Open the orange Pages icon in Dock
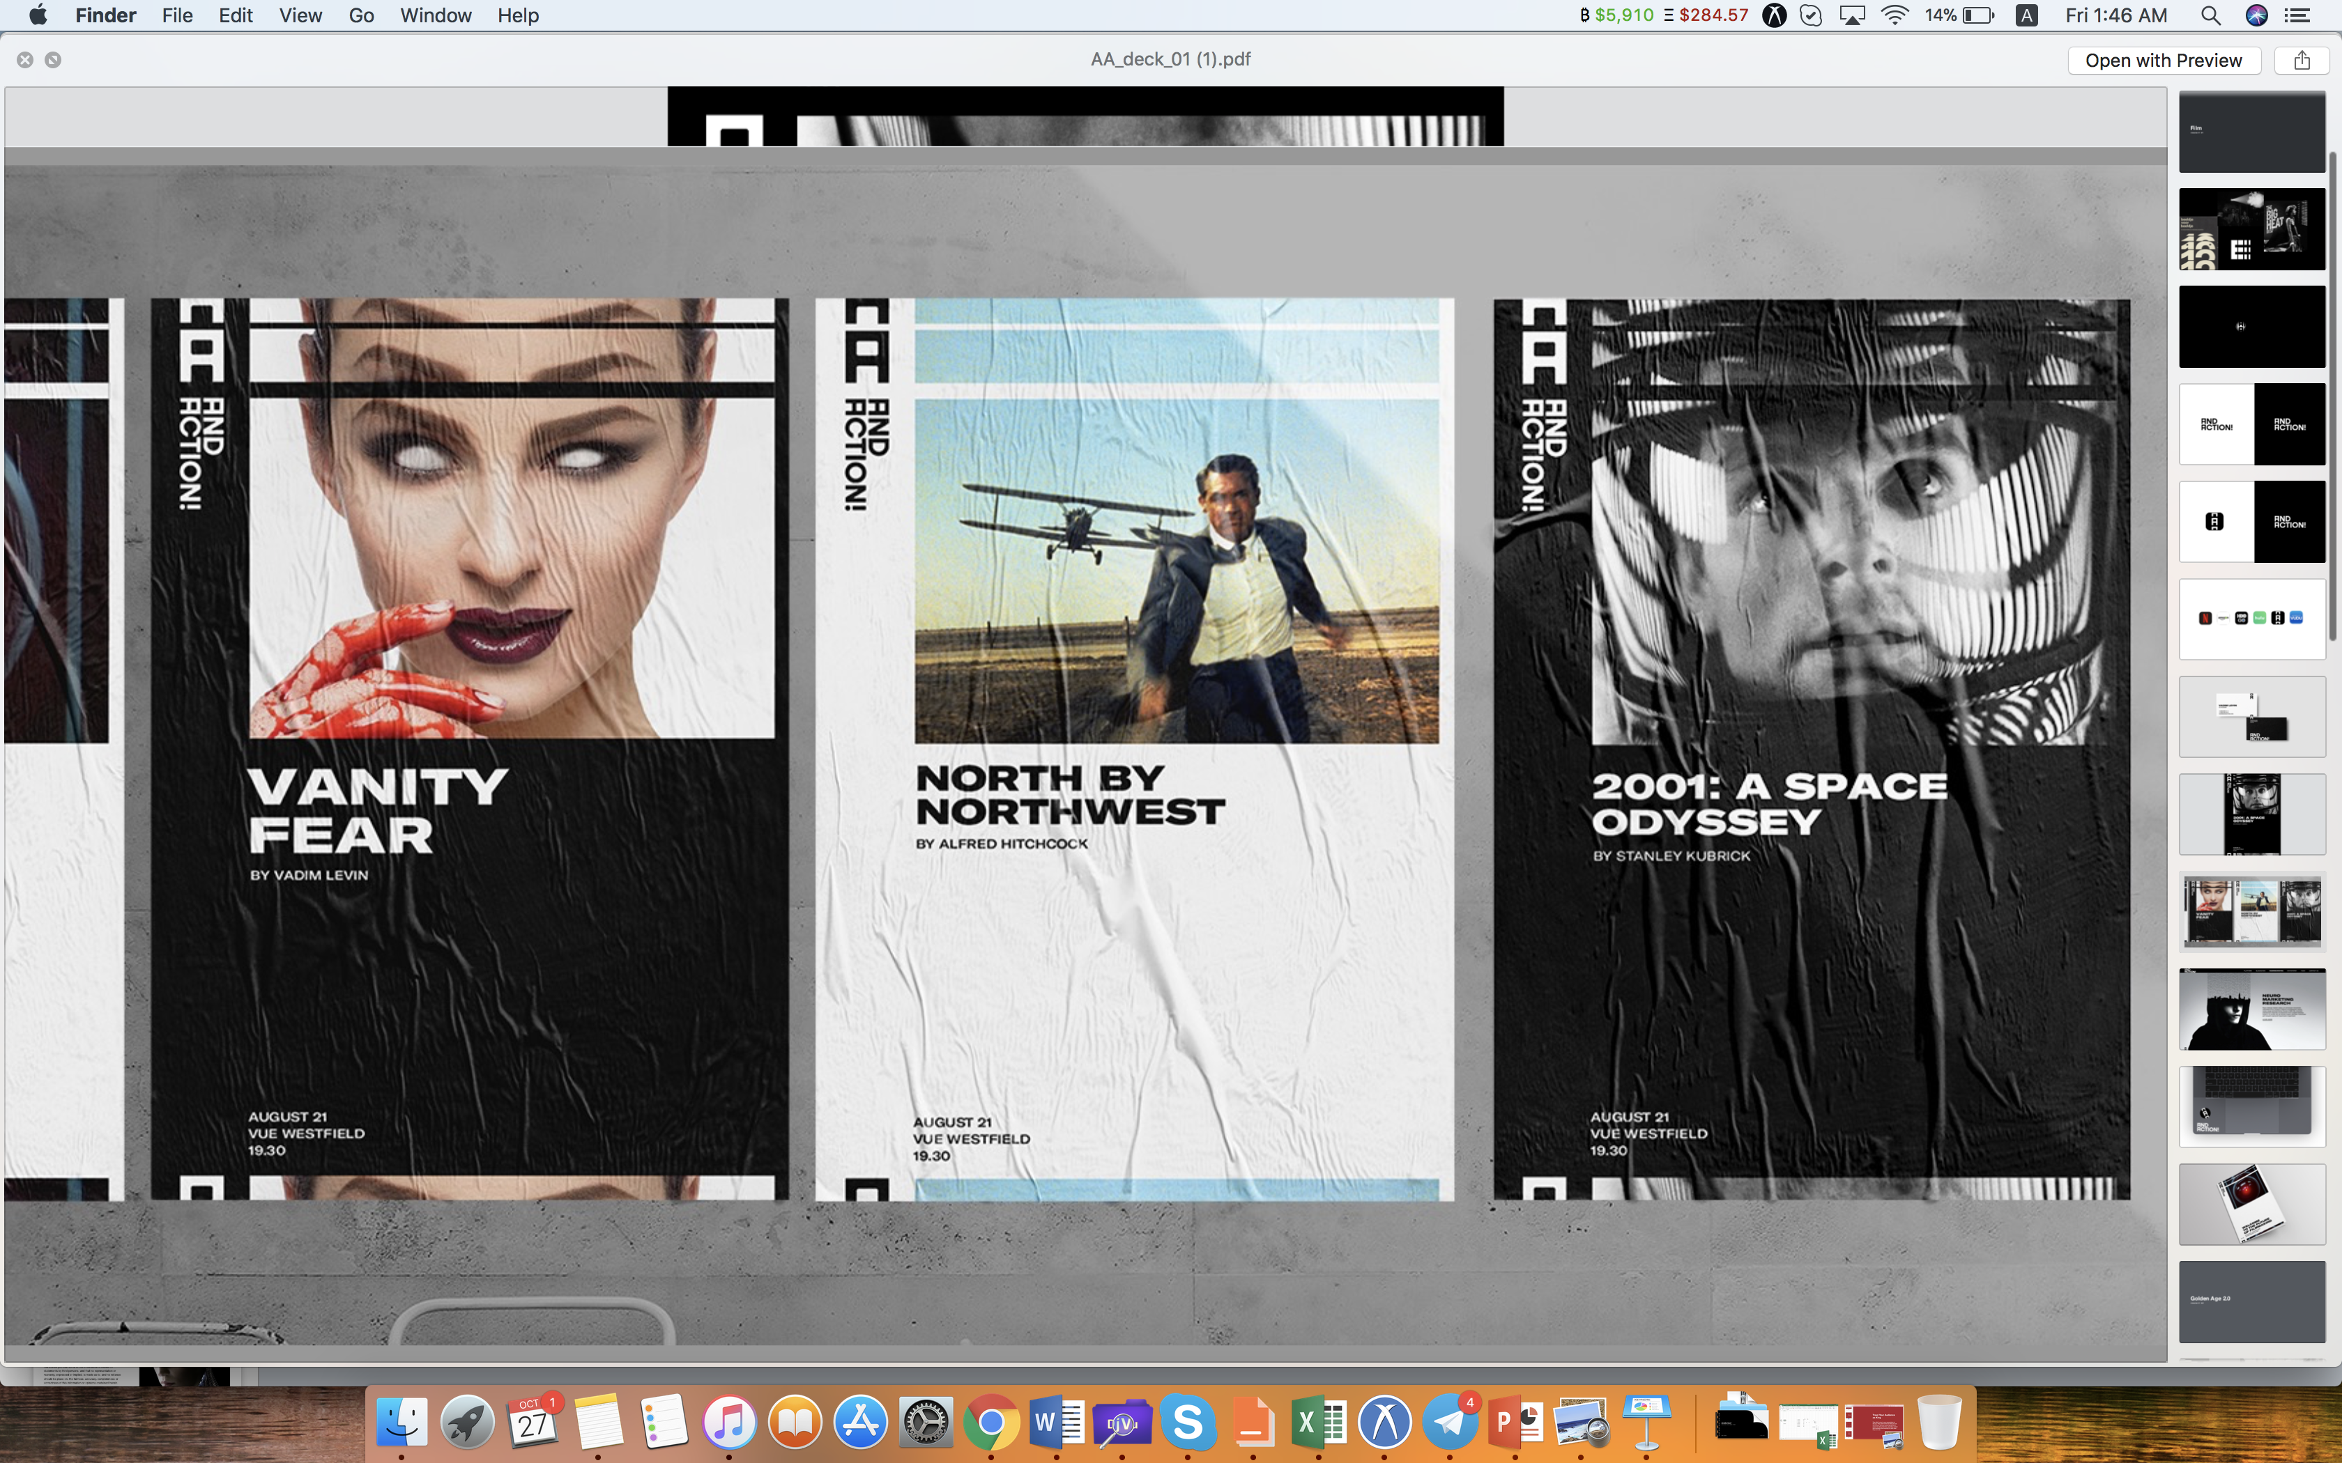Viewport: 2342px width, 1463px height. (x=1253, y=1423)
